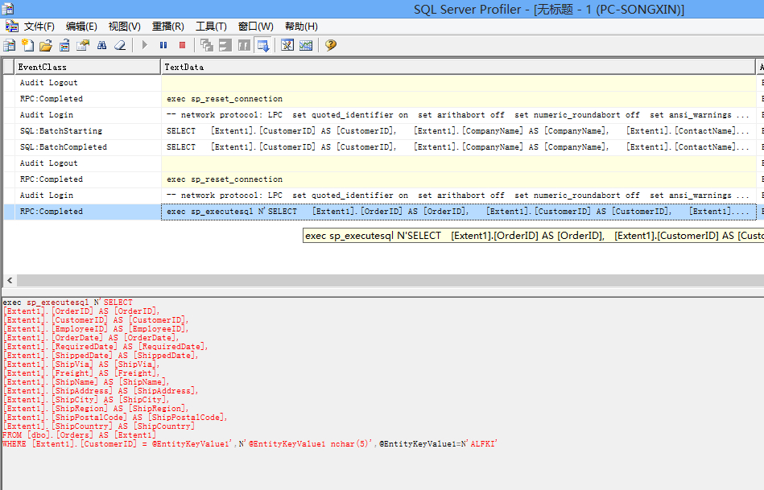Clear trace window with eraser icon
This screenshot has width=764, height=490.
click(120, 45)
